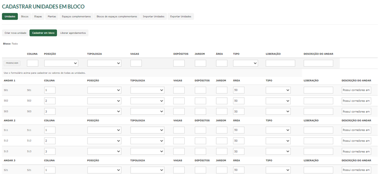Click Área field of unit 521

pyautogui.click(x=239, y=170)
